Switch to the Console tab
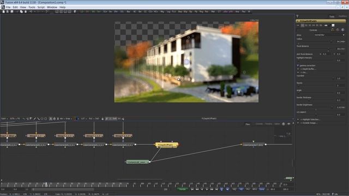 pos(259,124)
